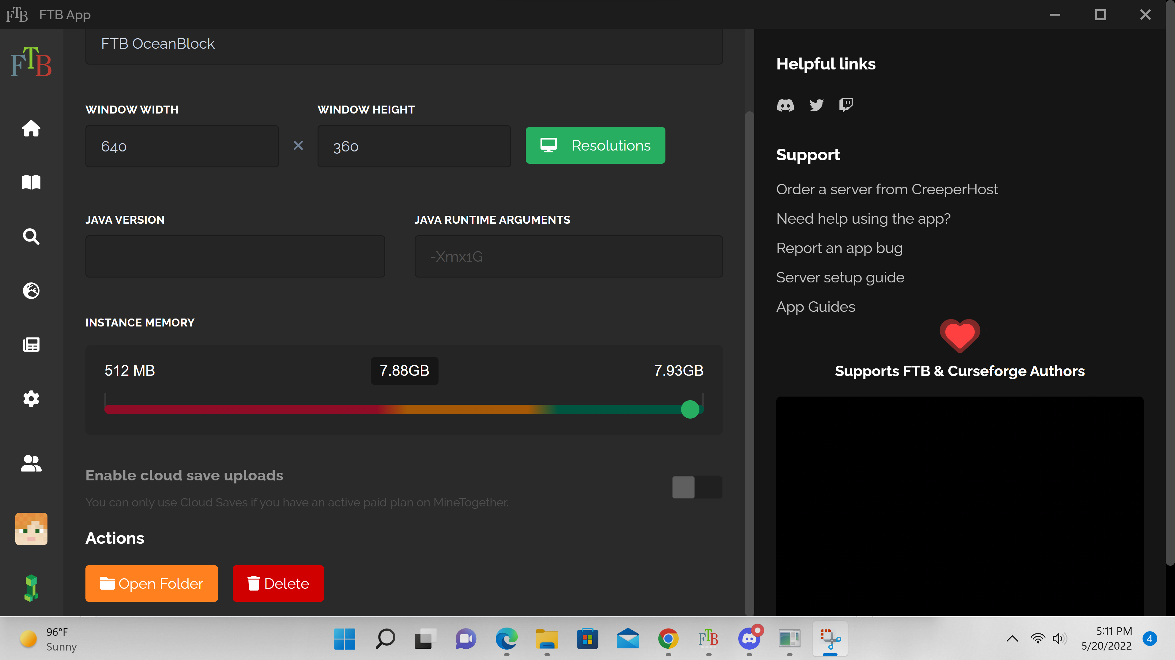The image size is (1175, 660).
Task: Open the Search modpacks icon
Action: click(31, 237)
